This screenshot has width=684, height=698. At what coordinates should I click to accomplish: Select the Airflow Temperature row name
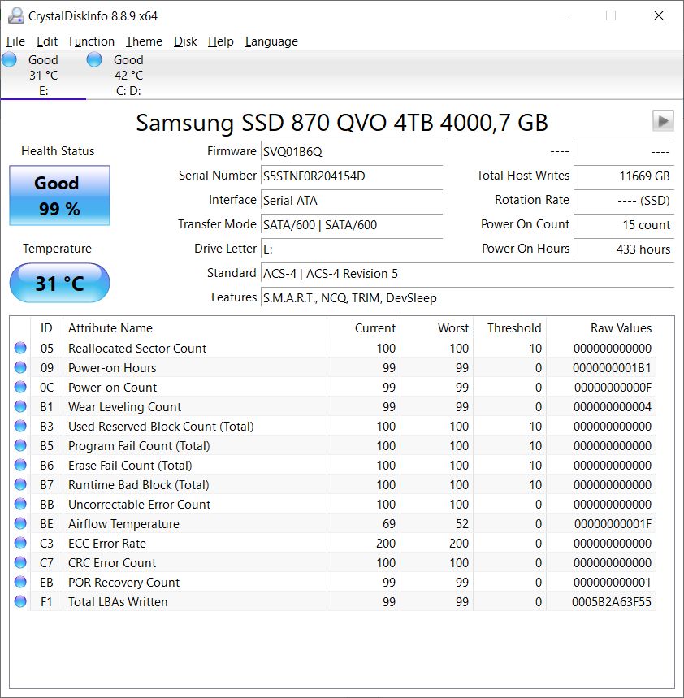123,524
